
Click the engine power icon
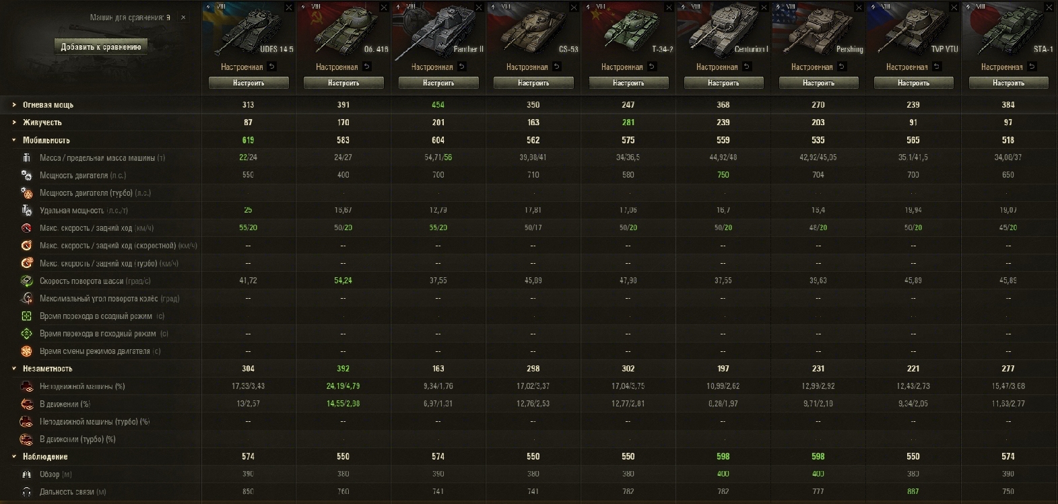click(26, 175)
